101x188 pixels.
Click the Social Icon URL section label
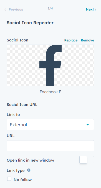[x=22, y=105]
